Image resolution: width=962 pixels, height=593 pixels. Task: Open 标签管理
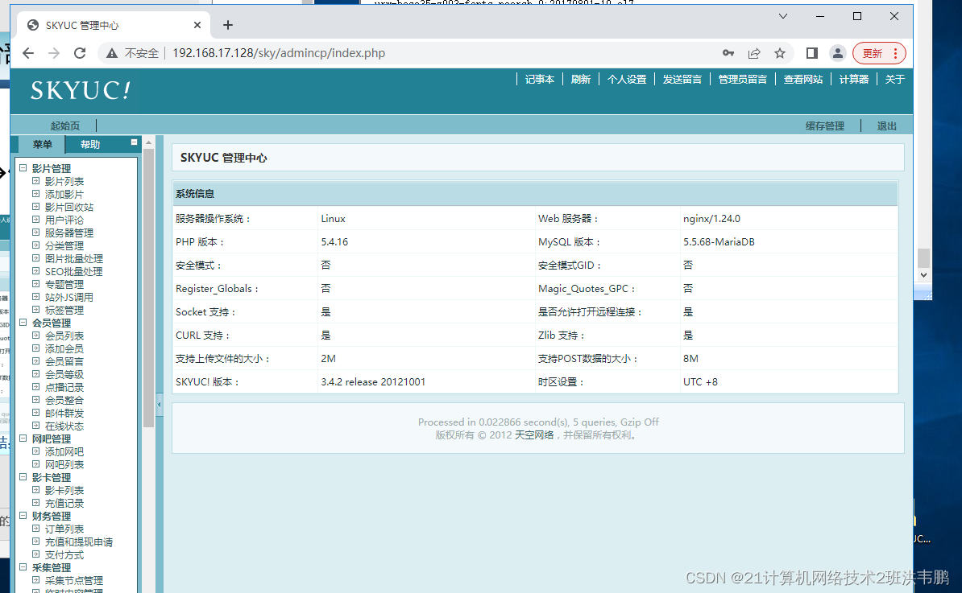[x=64, y=310]
